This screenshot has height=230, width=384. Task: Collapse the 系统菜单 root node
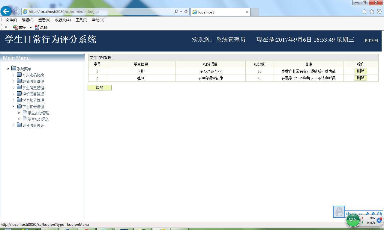click(8, 69)
